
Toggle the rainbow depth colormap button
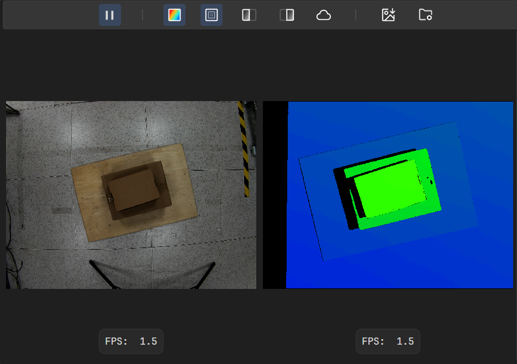(175, 15)
